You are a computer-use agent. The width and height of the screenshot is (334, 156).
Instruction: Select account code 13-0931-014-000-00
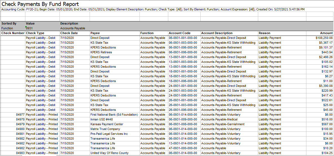[184, 143]
